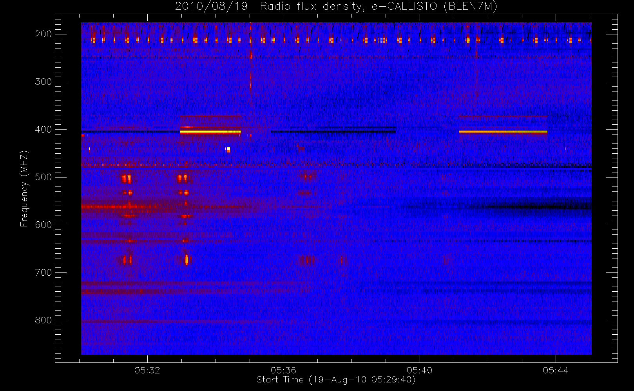Click the 300 frequency tick label
Viewport: 634px width, 391px height.
[43, 82]
